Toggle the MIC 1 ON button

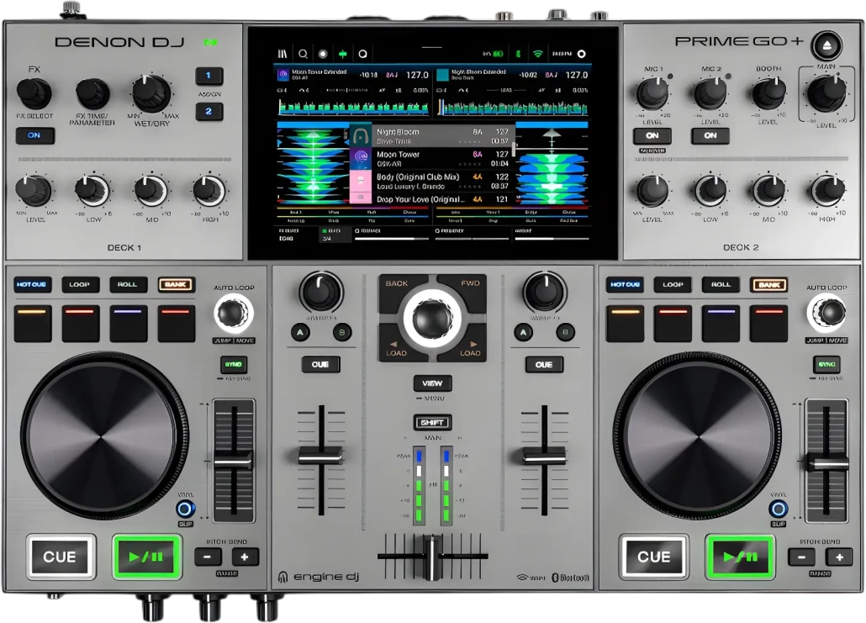[x=652, y=135]
